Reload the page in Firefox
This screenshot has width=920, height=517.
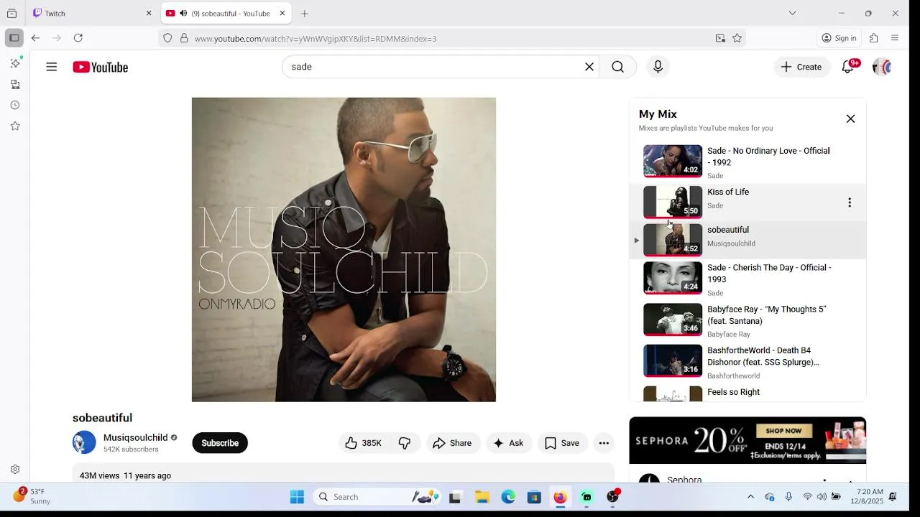(78, 38)
